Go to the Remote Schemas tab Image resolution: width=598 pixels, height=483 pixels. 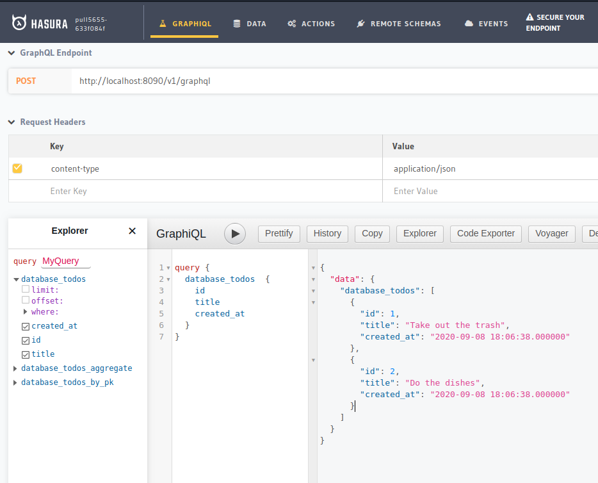click(398, 24)
